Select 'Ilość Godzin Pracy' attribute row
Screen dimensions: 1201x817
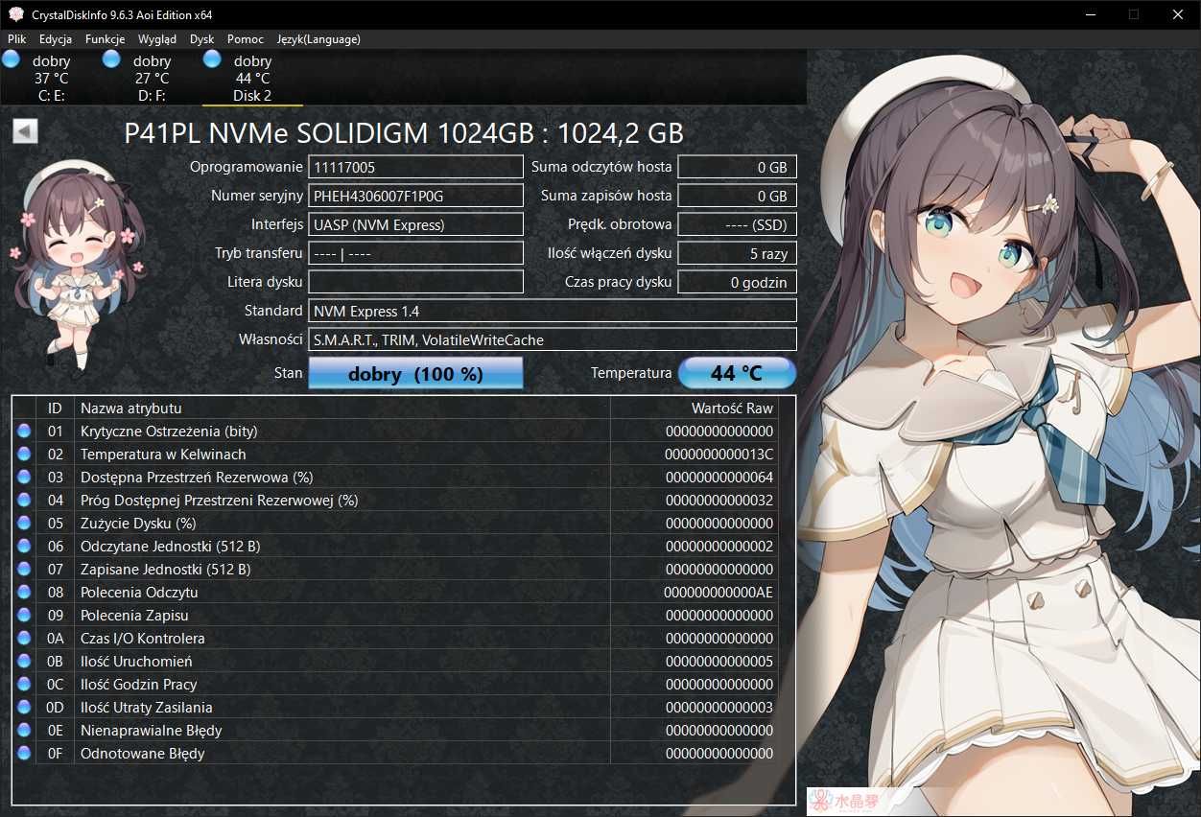click(x=396, y=684)
